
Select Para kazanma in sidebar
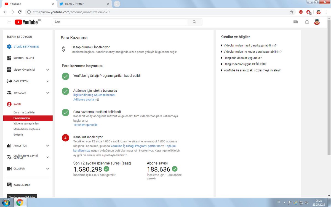[28, 118]
